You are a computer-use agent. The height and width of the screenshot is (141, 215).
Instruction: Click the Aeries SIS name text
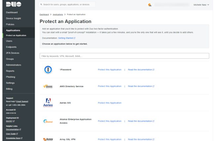click(x=65, y=103)
